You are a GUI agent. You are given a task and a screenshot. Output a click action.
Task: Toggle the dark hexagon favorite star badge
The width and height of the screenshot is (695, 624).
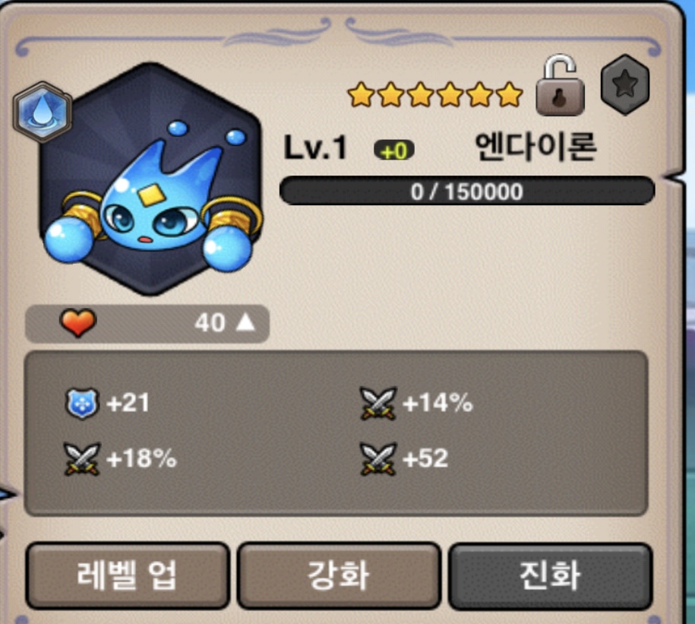coord(625,84)
